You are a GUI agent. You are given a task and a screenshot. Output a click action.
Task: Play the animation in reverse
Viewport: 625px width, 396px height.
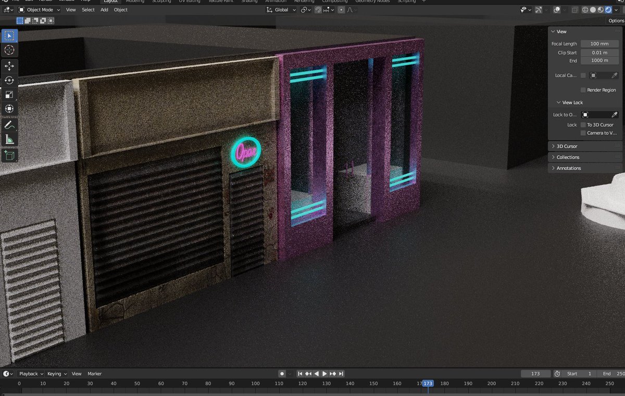point(316,374)
